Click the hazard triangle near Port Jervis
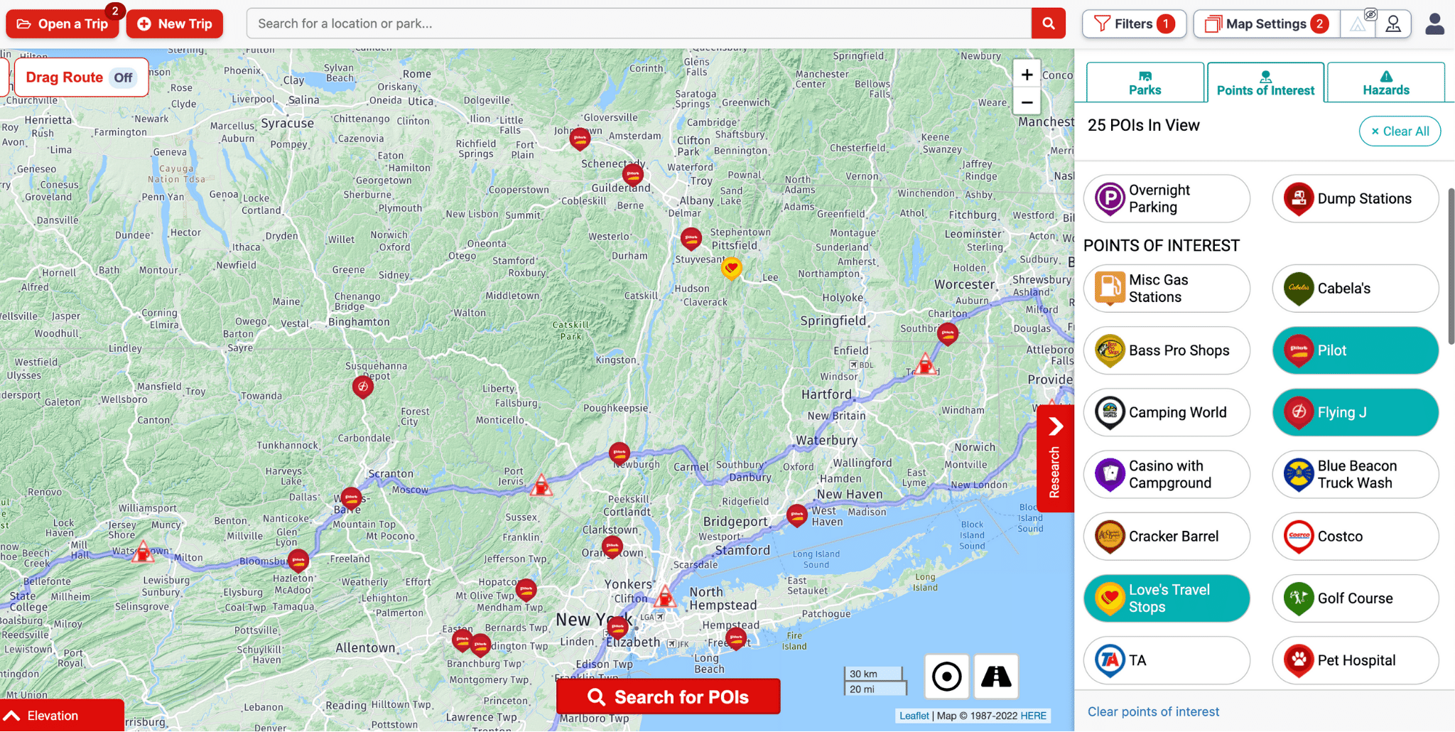Viewport: 1455px width, 732px height. pos(541,486)
